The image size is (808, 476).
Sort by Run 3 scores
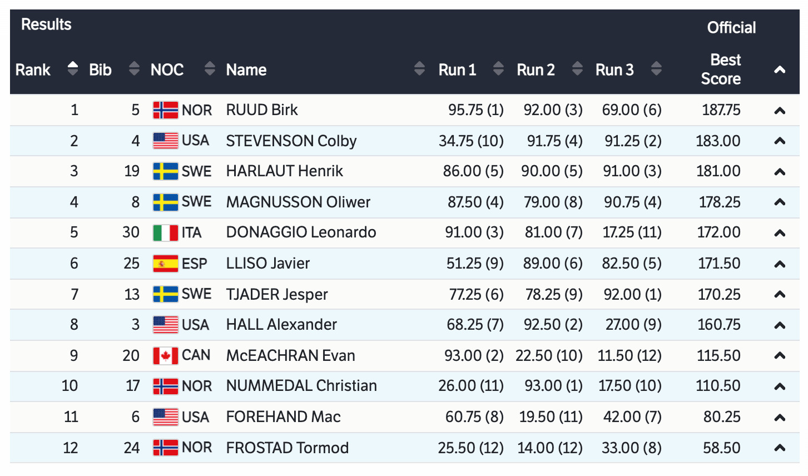coord(656,69)
